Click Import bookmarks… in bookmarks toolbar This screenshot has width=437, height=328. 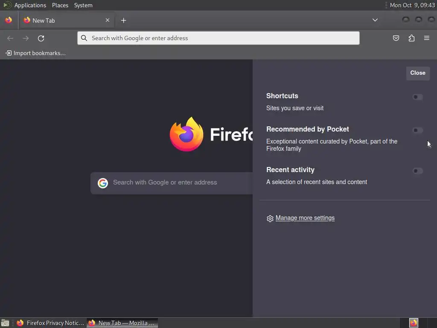[36, 53]
